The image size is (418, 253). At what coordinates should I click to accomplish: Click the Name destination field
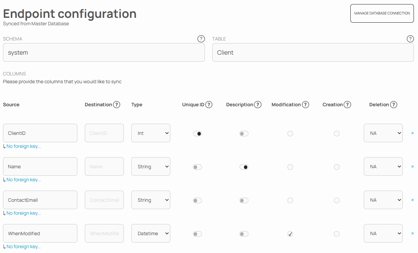coord(104,166)
